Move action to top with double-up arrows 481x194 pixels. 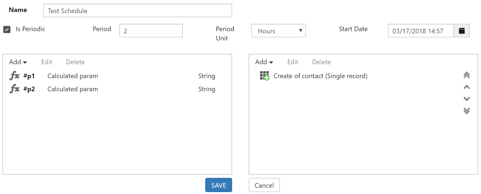pos(466,75)
